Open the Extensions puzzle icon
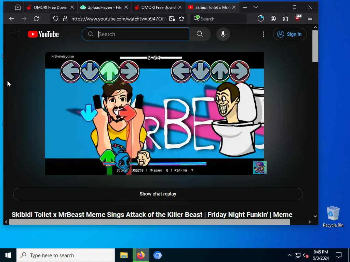 pyautogui.click(x=285, y=18)
